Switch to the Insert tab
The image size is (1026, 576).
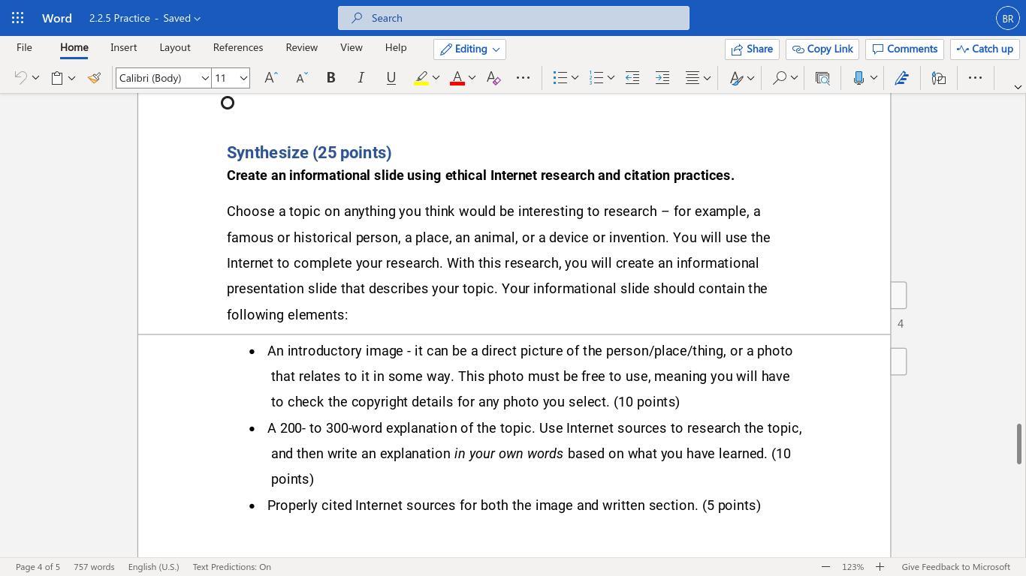pos(123,47)
